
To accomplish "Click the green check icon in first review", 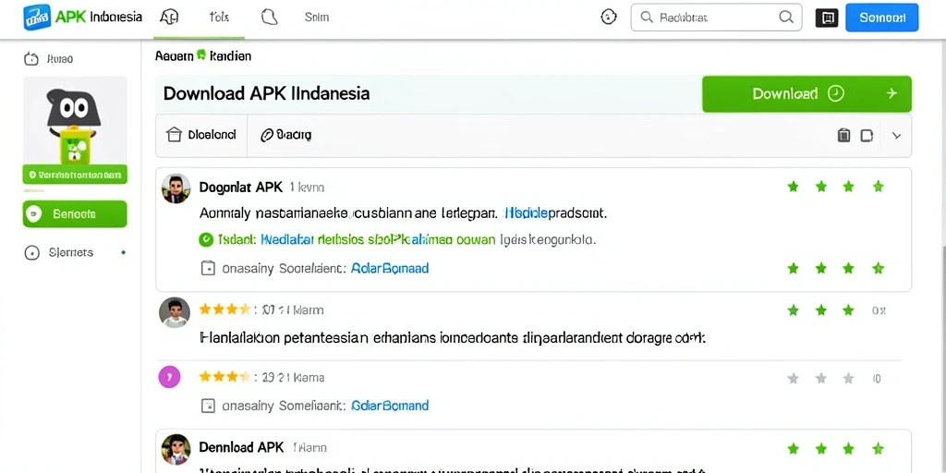I will pyautogui.click(x=206, y=239).
